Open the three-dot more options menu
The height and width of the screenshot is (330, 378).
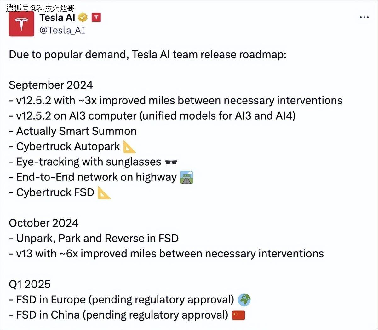[364, 17]
